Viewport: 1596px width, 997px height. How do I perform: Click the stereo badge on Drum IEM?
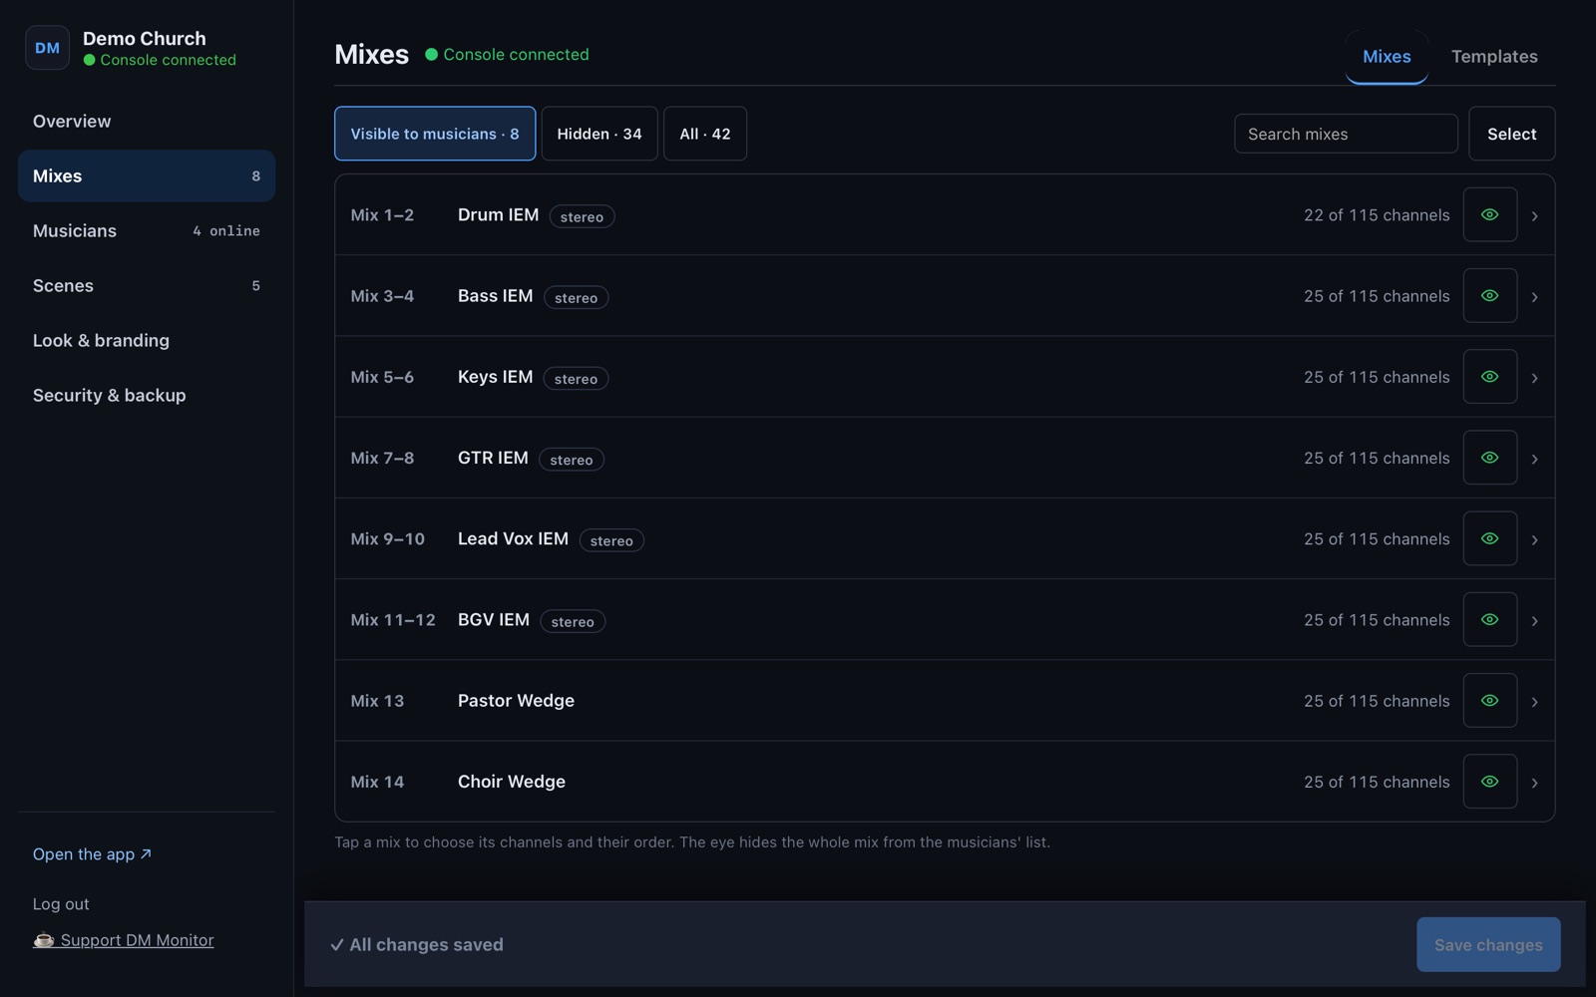582,216
